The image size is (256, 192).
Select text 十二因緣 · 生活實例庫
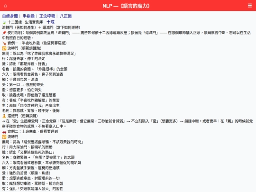click(25, 22)
